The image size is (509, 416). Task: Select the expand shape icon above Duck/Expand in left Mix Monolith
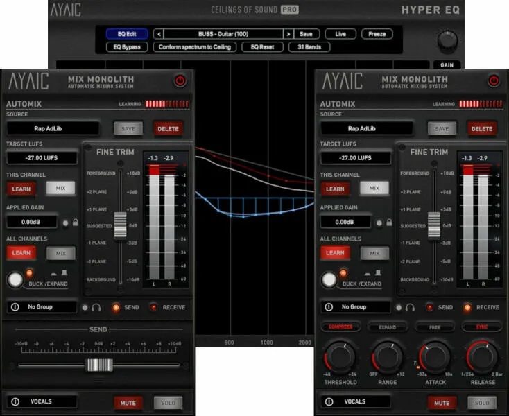tap(64, 273)
